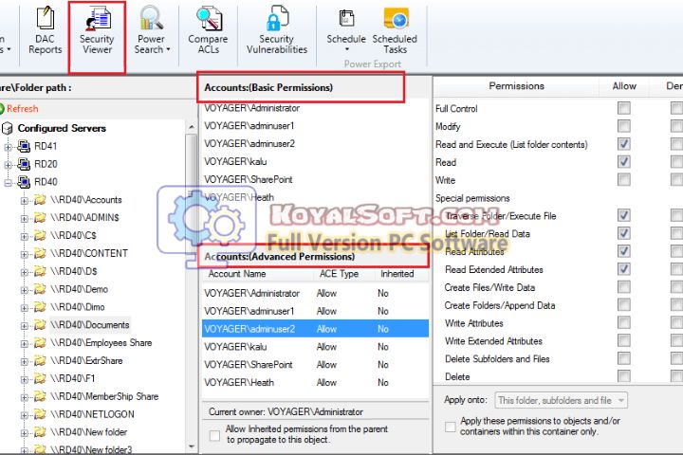Screen dimensions: 683x455
Task: Check the Delete Allow checkbox
Action: point(624,375)
